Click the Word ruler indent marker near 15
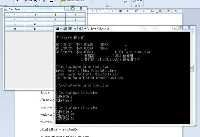200x137 pixels. coord(157,11)
